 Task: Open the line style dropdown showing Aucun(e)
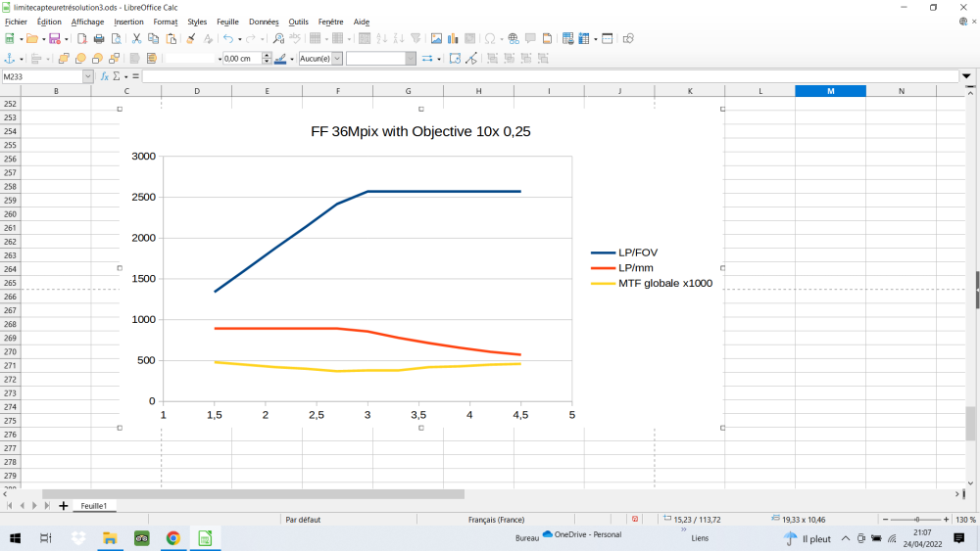[x=337, y=59]
